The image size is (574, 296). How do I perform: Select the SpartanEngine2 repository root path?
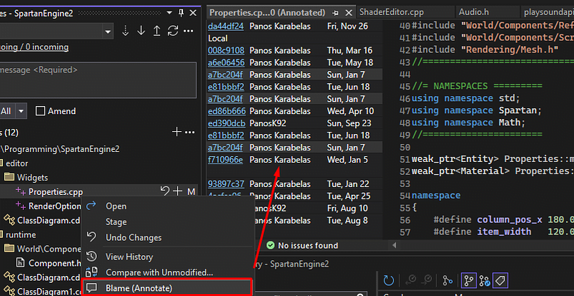coord(60,149)
